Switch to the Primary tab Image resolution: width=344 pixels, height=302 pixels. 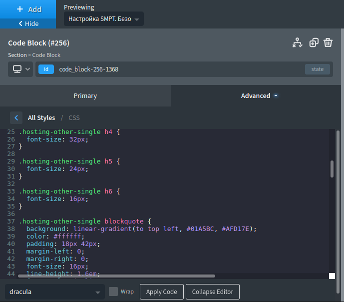pos(85,96)
